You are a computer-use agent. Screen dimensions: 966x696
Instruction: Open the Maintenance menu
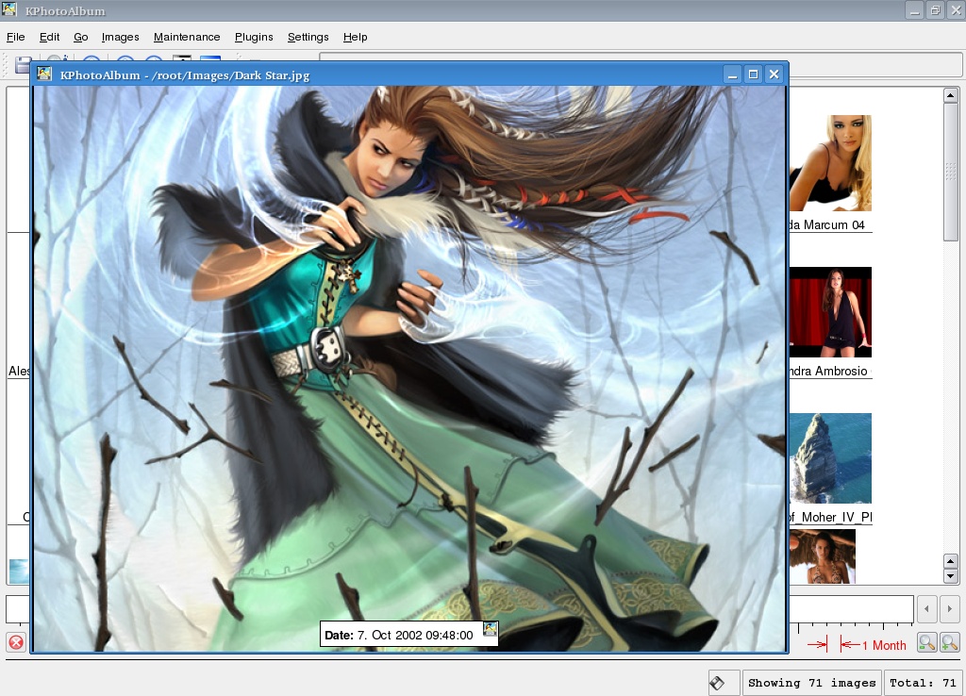[187, 37]
